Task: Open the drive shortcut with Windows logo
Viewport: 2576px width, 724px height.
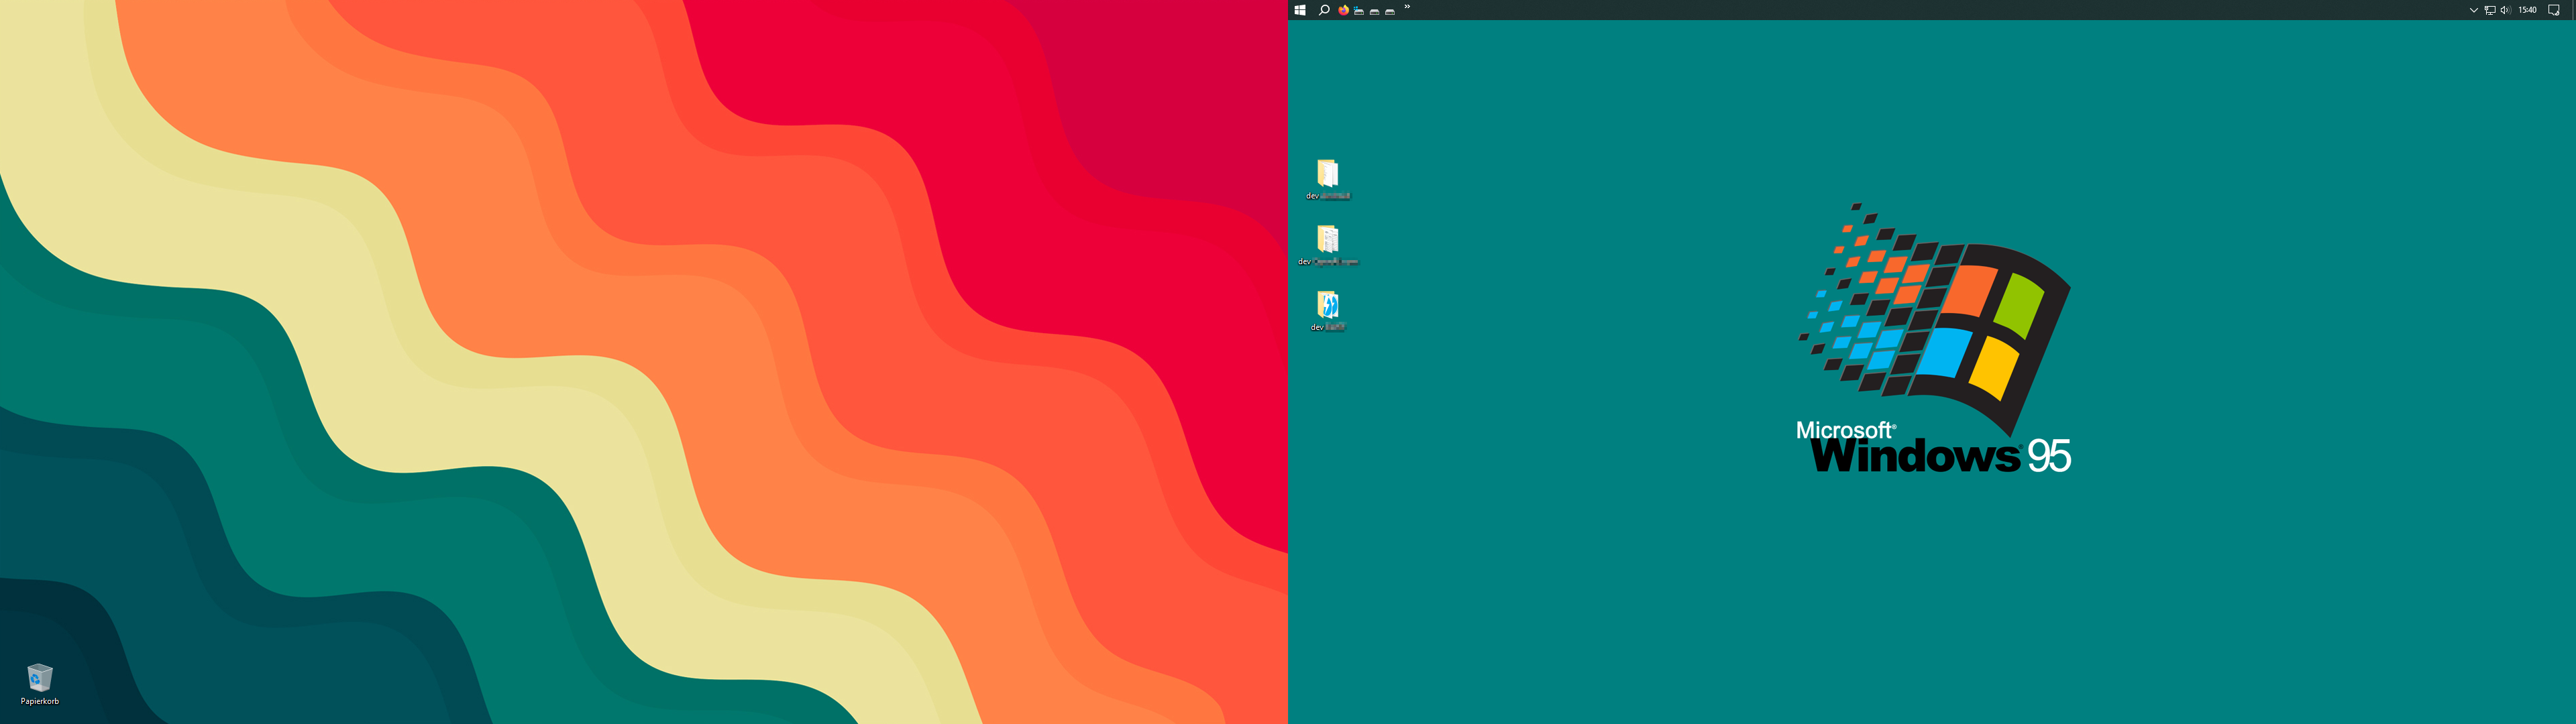Action: click(1359, 10)
